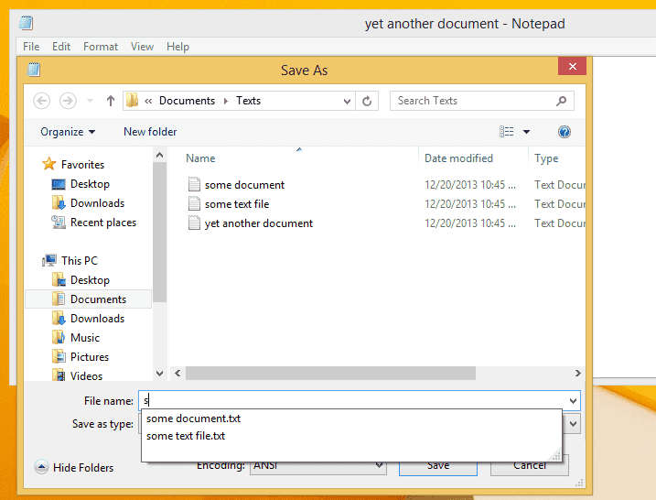Click the change view icon
Screen dimensions: 656x500
(x=507, y=132)
